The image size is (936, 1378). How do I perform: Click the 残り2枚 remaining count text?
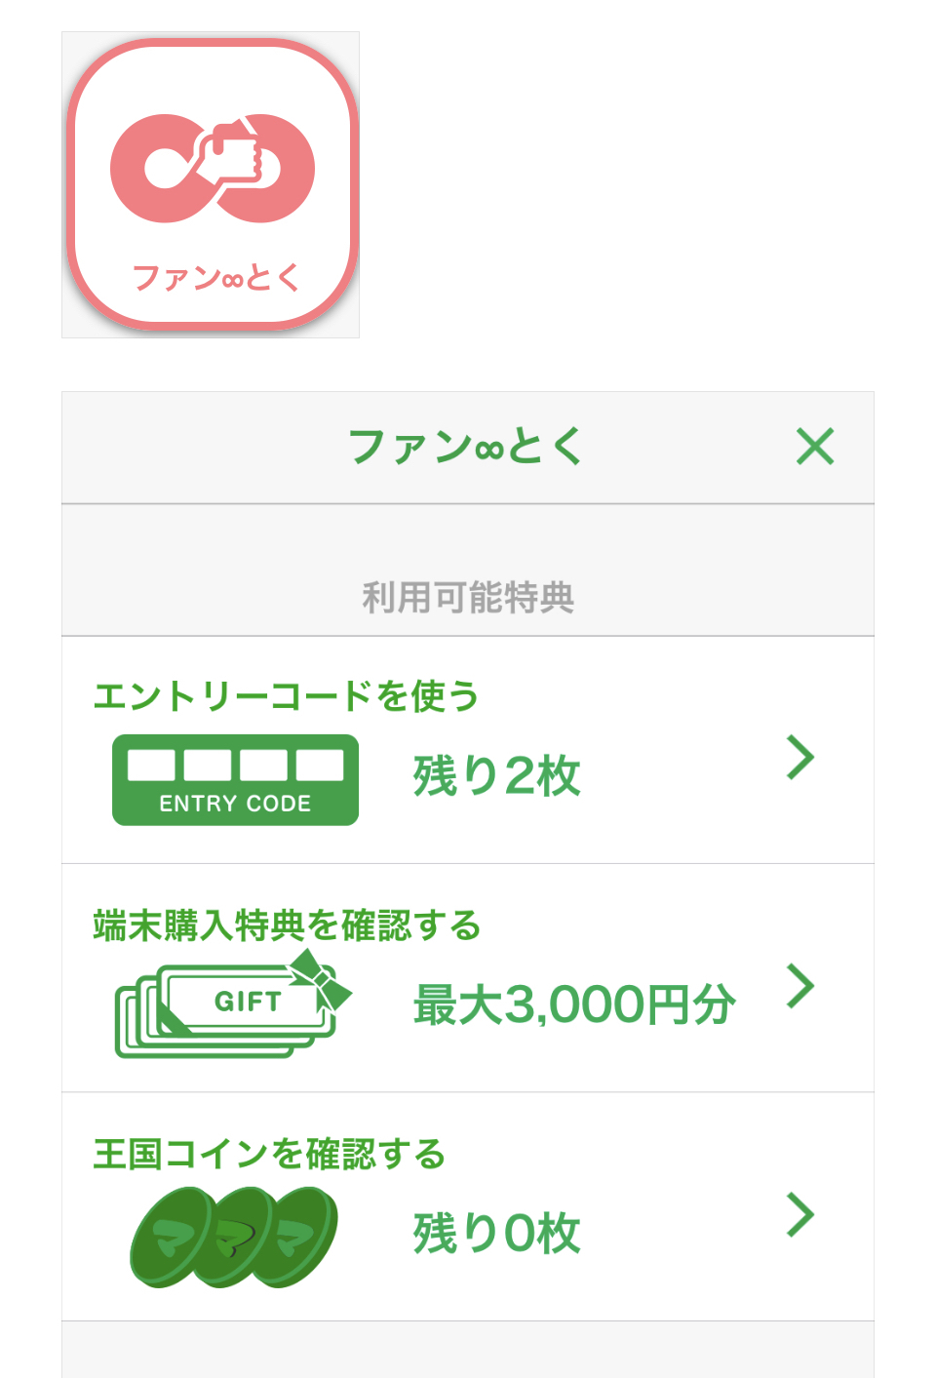point(496,777)
